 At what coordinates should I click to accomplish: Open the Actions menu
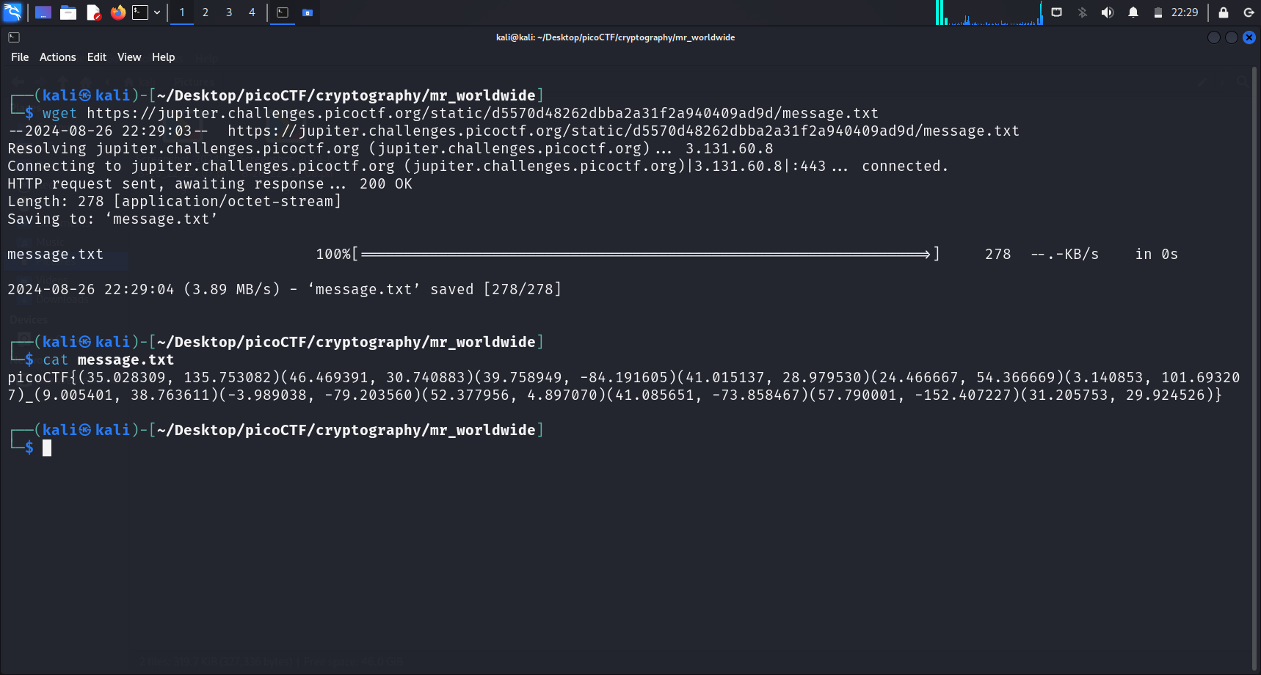[57, 57]
